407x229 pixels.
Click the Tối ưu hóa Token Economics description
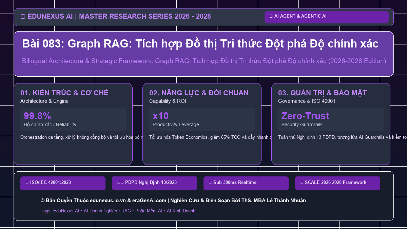210,137
